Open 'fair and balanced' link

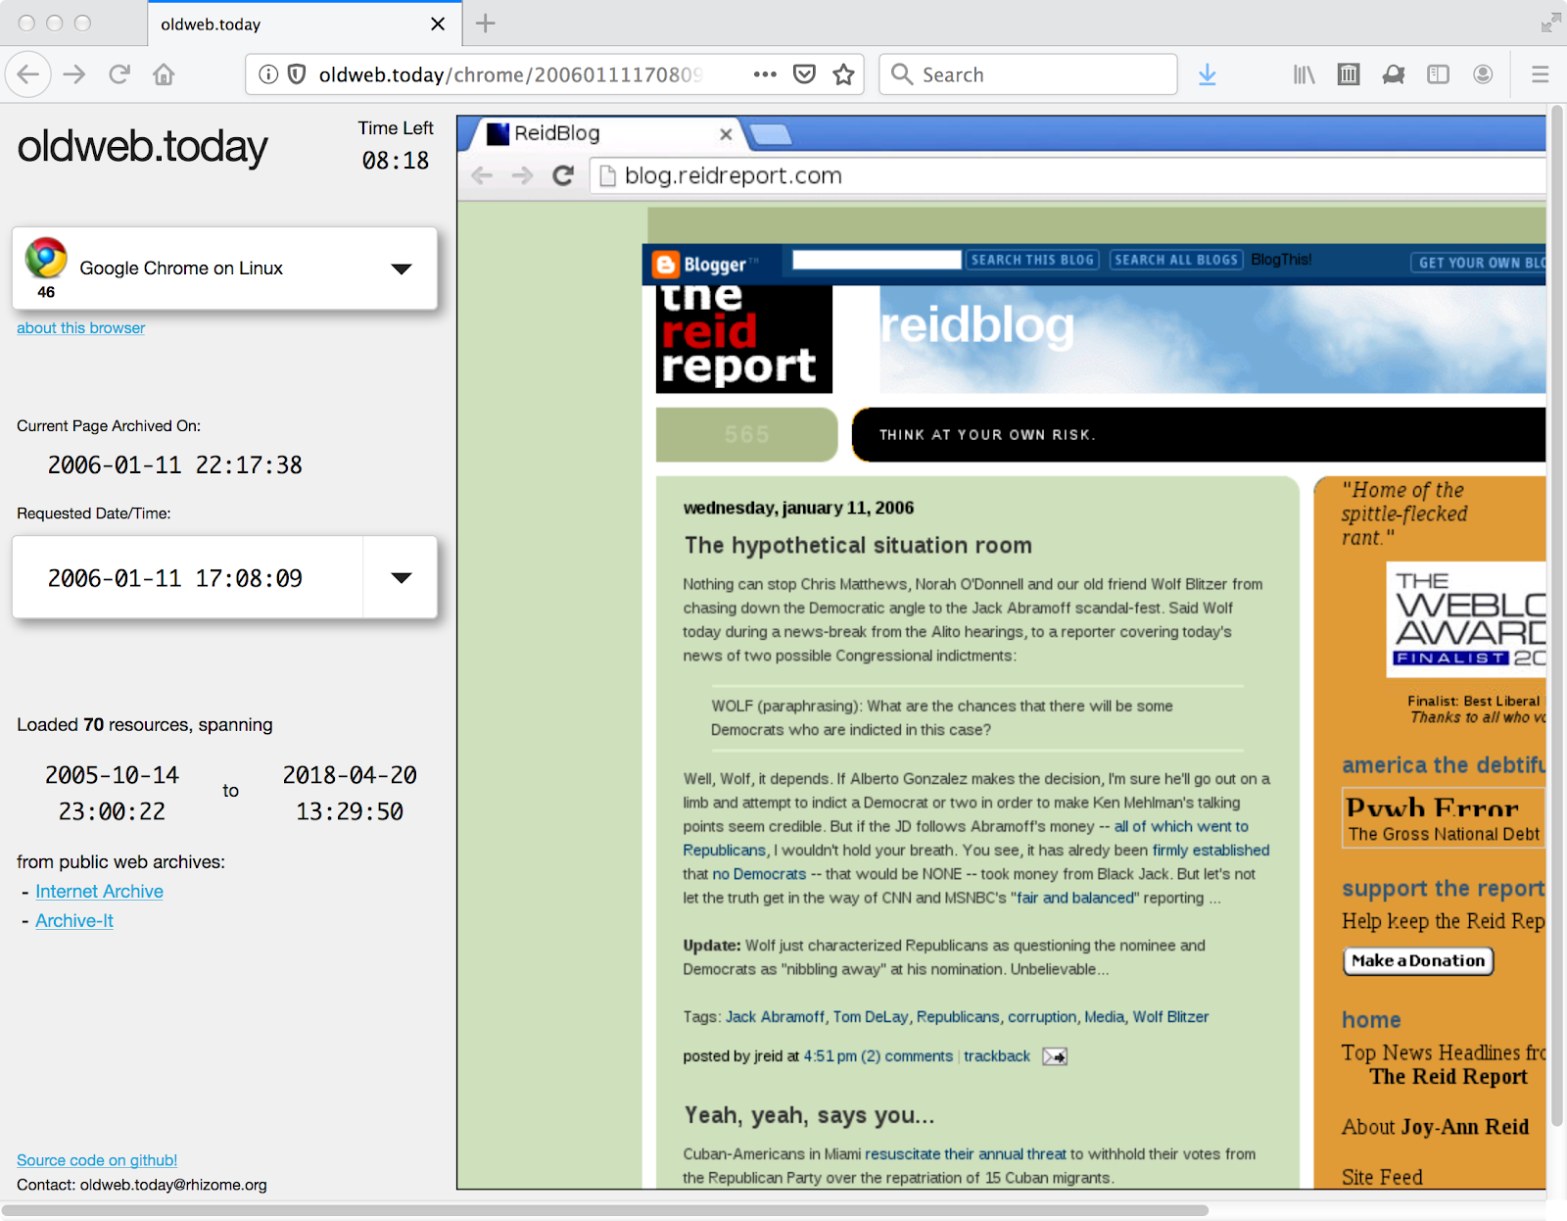coord(1075,898)
